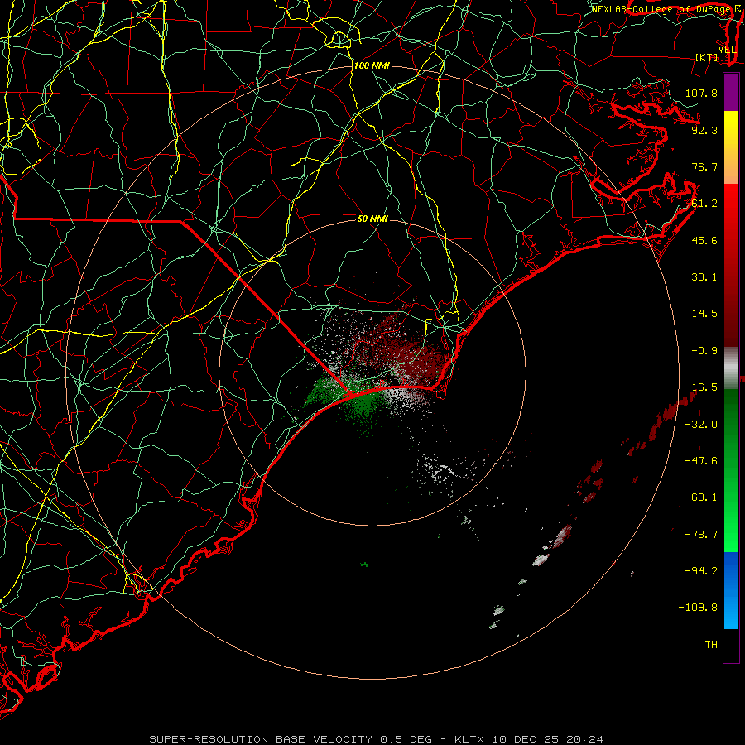The height and width of the screenshot is (745, 745).
Task: Select the 45.6 legend value
Action: click(704, 240)
